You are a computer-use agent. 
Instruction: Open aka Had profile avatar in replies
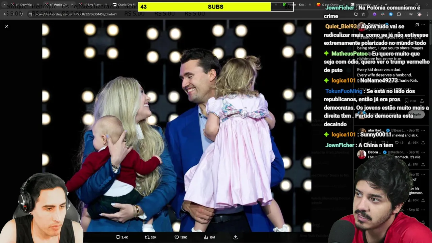click(x=362, y=132)
